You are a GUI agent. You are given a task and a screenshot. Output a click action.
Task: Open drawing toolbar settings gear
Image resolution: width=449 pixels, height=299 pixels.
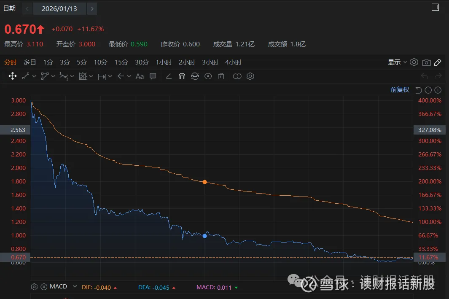pos(250,76)
